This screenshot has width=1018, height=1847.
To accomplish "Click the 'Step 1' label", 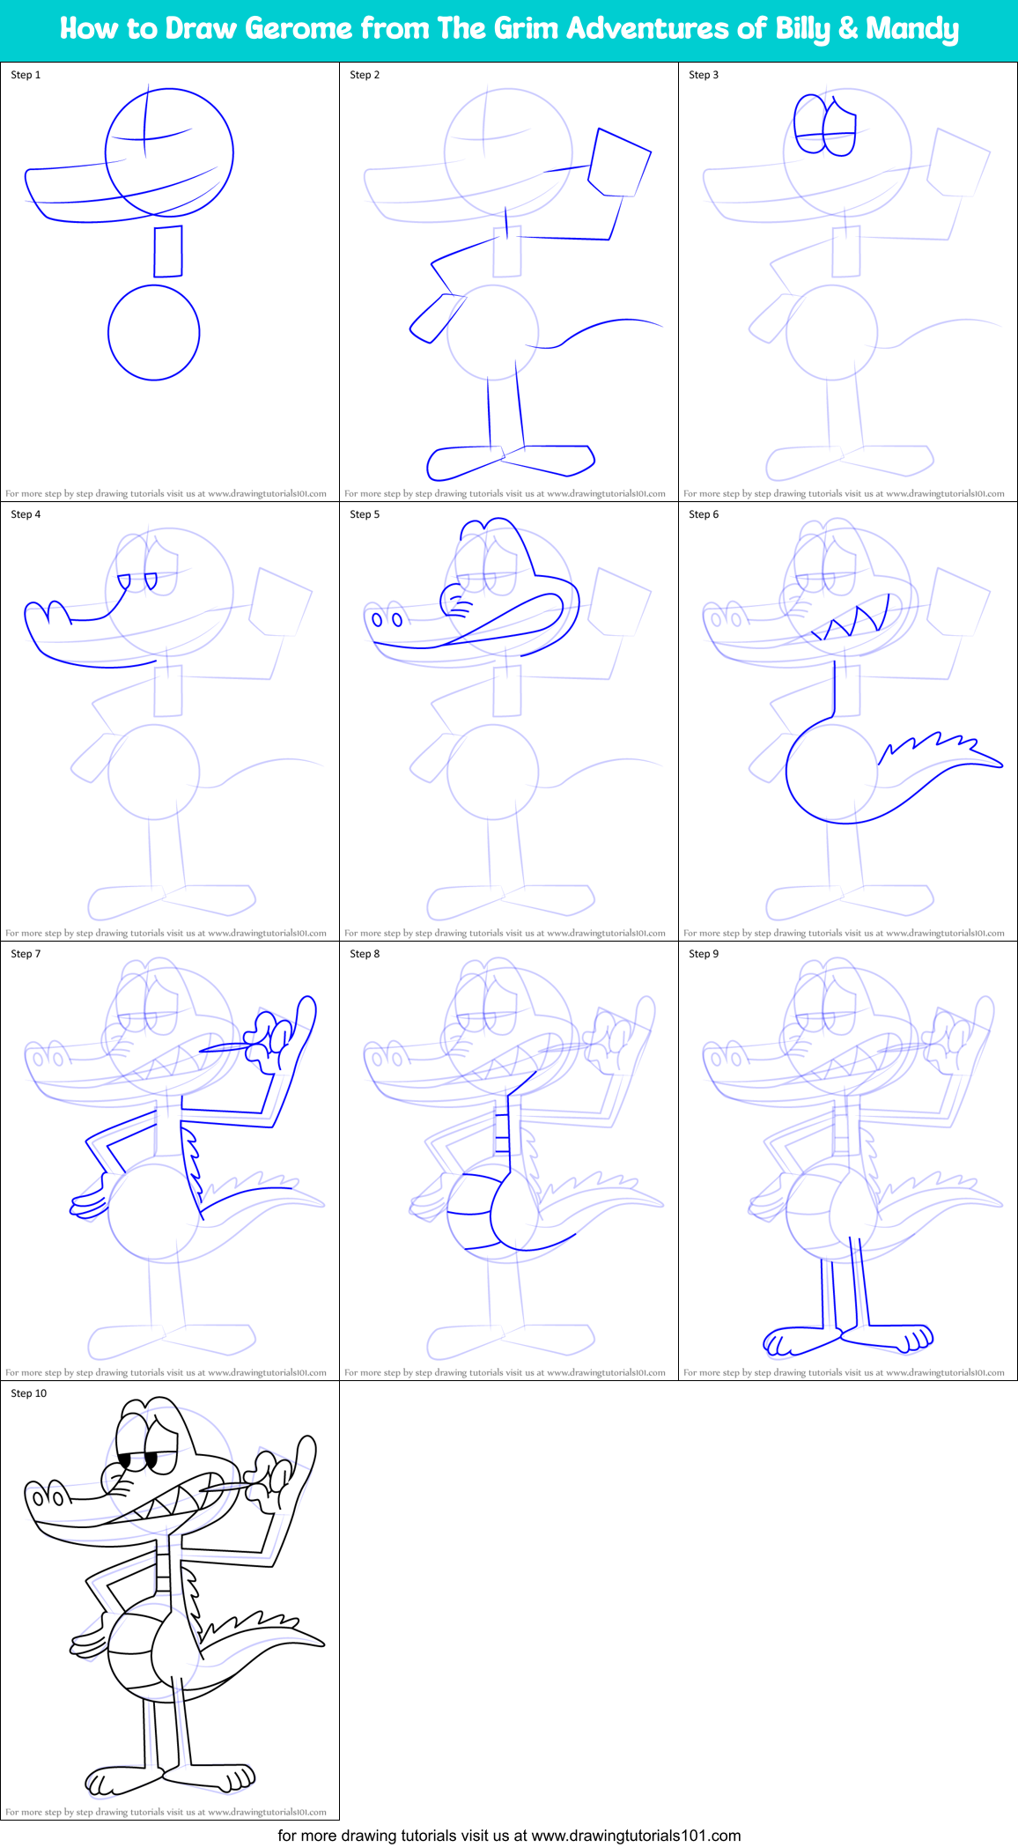I will coord(26,75).
